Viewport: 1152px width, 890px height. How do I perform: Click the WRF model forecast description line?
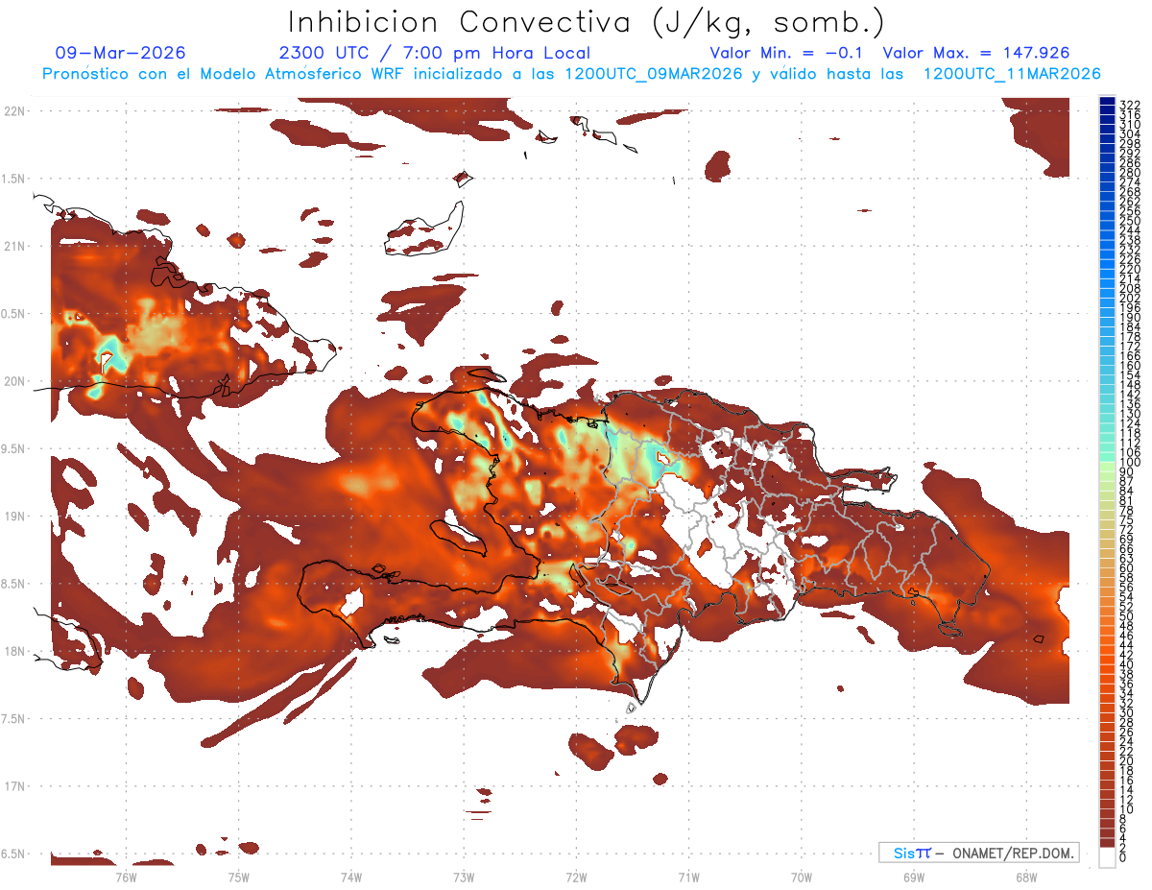[x=571, y=74]
